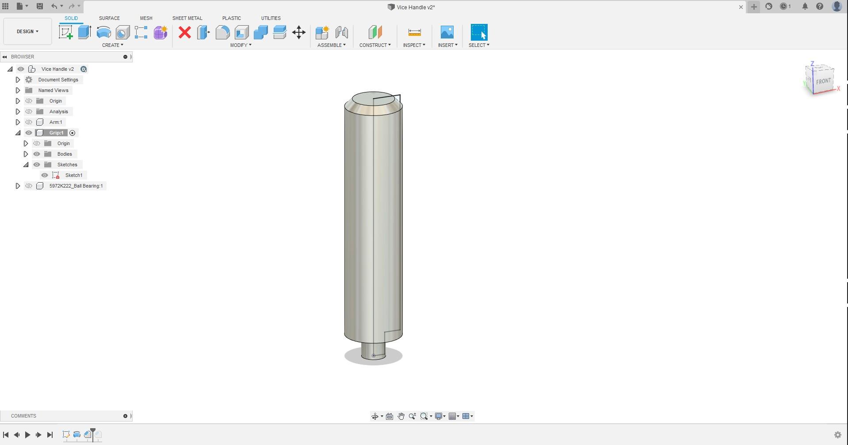
Task: Open the DESIGN workspace button
Action: tap(27, 31)
